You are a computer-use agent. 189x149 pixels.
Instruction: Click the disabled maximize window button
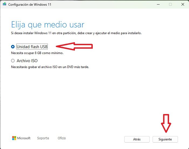[x=170, y=5]
